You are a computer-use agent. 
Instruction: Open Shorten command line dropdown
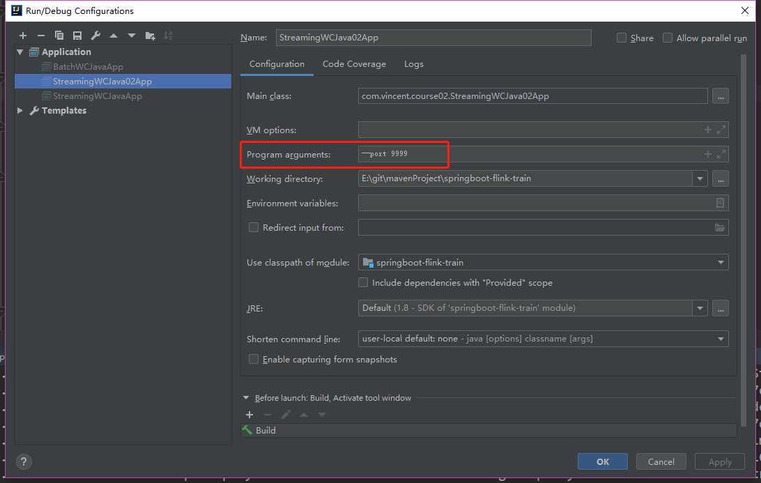[721, 339]
